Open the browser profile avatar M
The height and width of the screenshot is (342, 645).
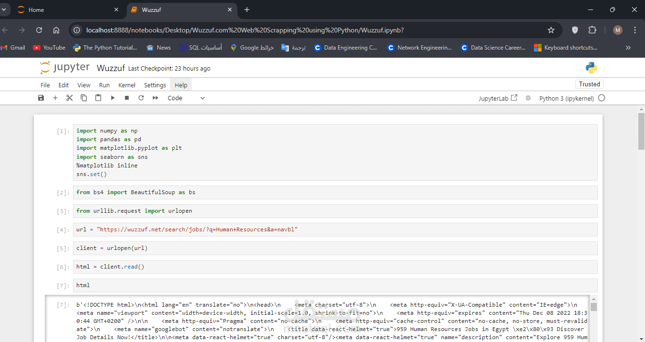click(618, 30)
